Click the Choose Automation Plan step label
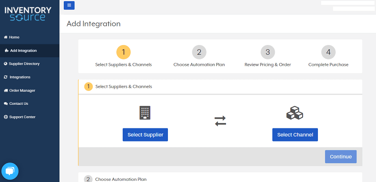 [199, 65]
